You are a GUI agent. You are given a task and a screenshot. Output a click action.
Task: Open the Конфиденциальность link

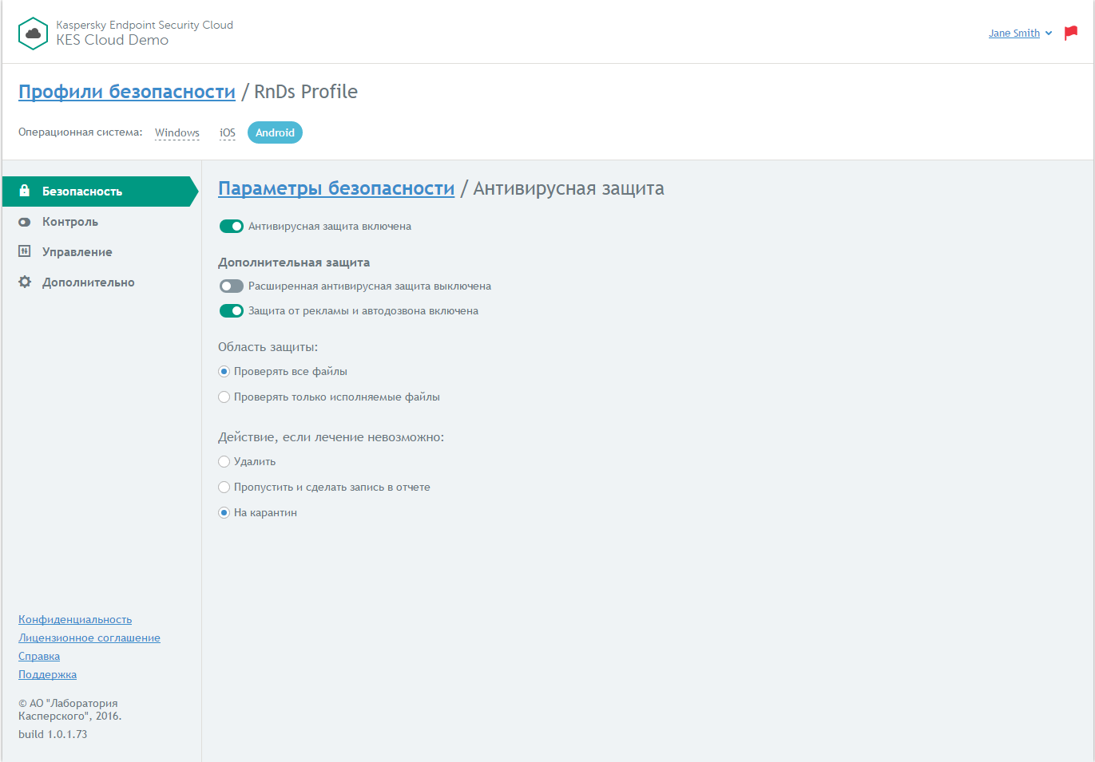pos(75,620)
